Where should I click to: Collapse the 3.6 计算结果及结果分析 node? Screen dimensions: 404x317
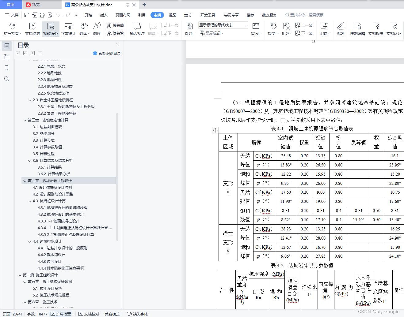tap(30, 161)
